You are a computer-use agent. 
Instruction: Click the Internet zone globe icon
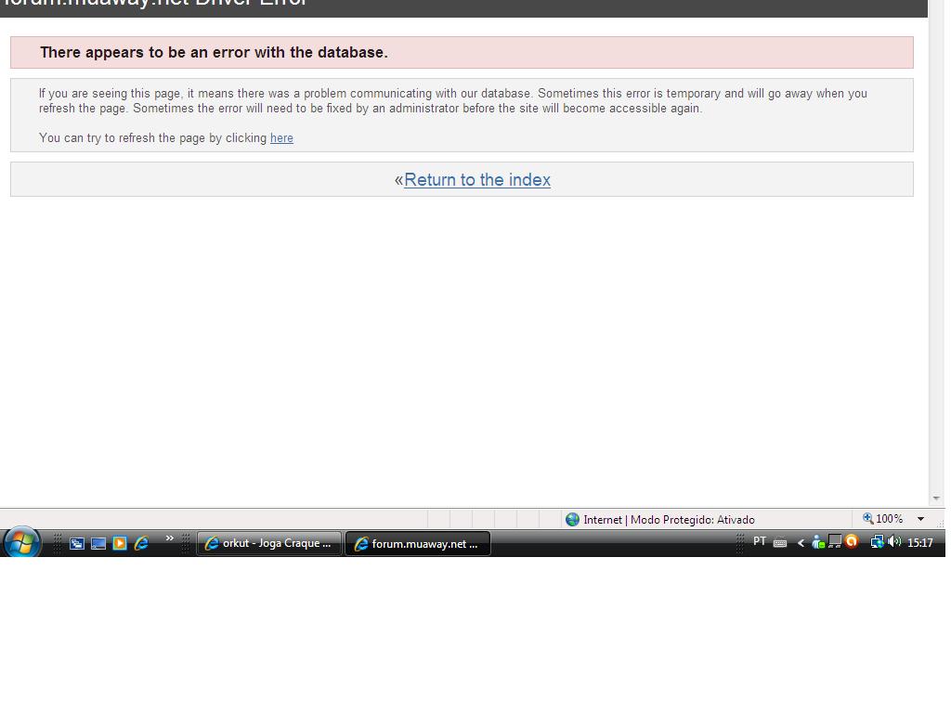pos(572,520)
